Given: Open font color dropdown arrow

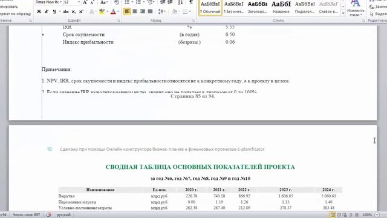Looking at the screenshot, I should click(x=119, y=12).
